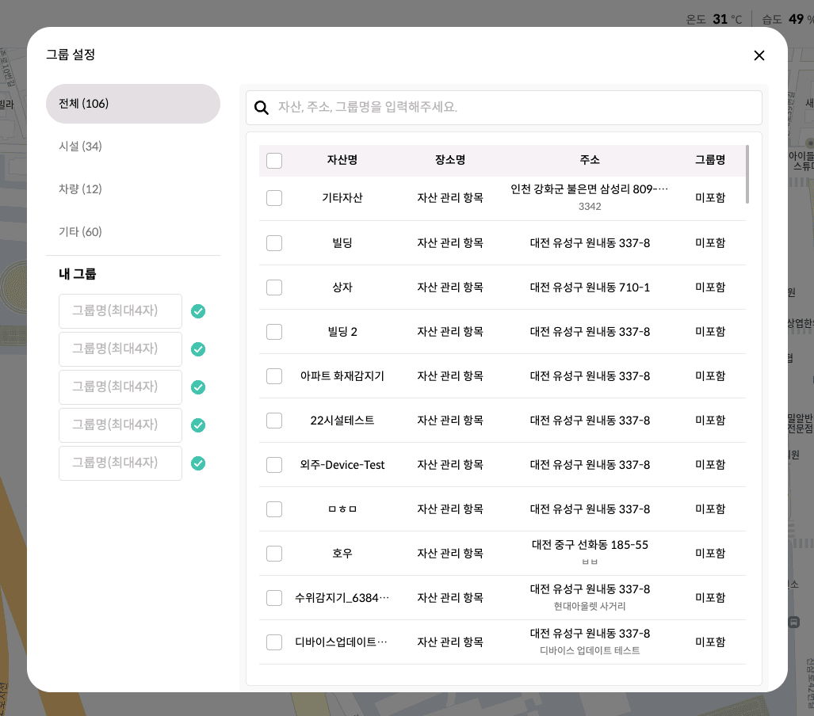This screenshot has width=814, height=716.
Task: Click address 대전 중구 선화동 185-55
Action: [x=590, y=545]
